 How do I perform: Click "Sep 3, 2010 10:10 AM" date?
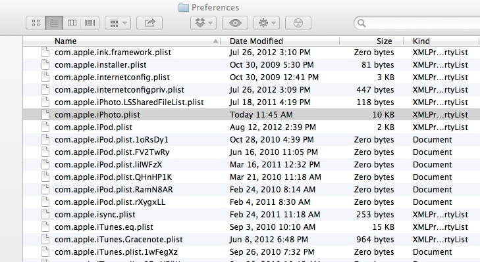[273, 227]
